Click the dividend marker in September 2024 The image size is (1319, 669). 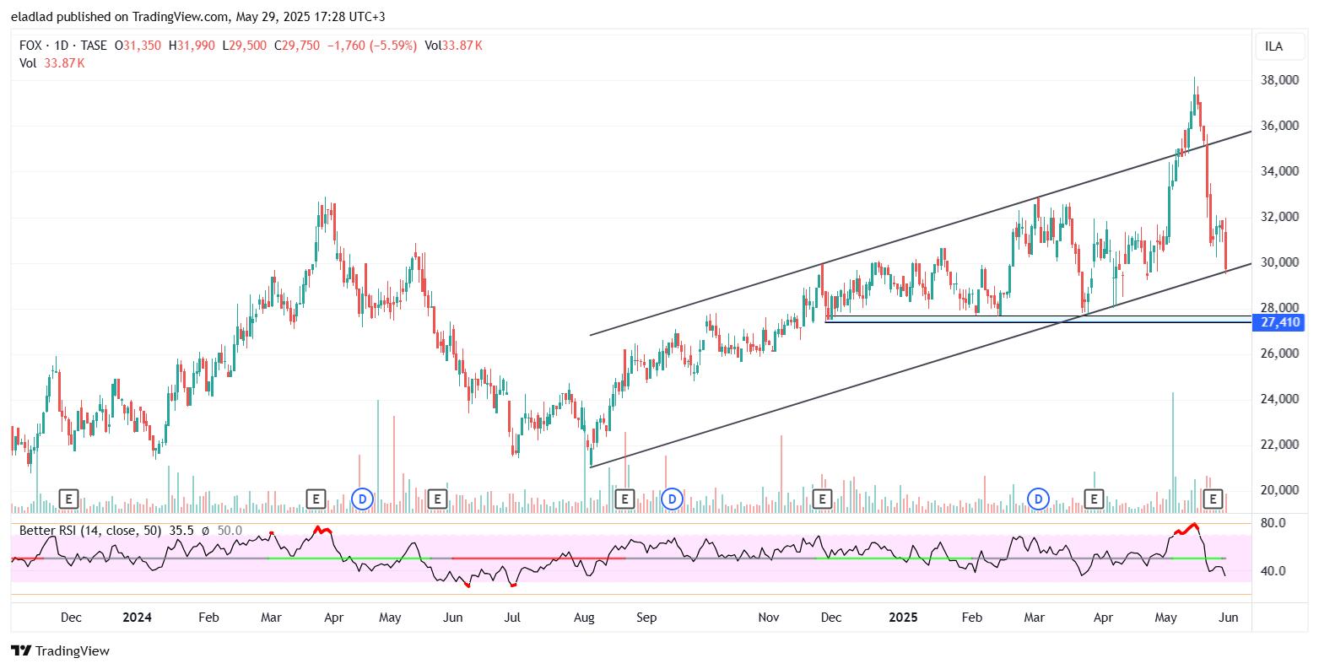pos(672,499)
